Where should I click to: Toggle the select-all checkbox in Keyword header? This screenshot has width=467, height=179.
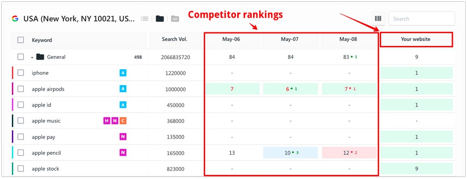pos(21,40)
